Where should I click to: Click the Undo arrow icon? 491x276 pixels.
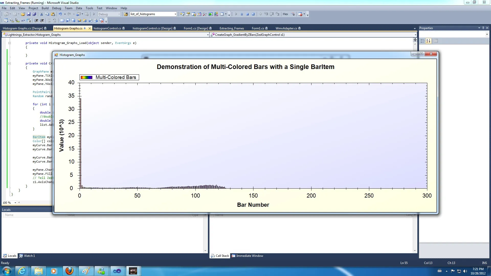(x=60, y=14)
